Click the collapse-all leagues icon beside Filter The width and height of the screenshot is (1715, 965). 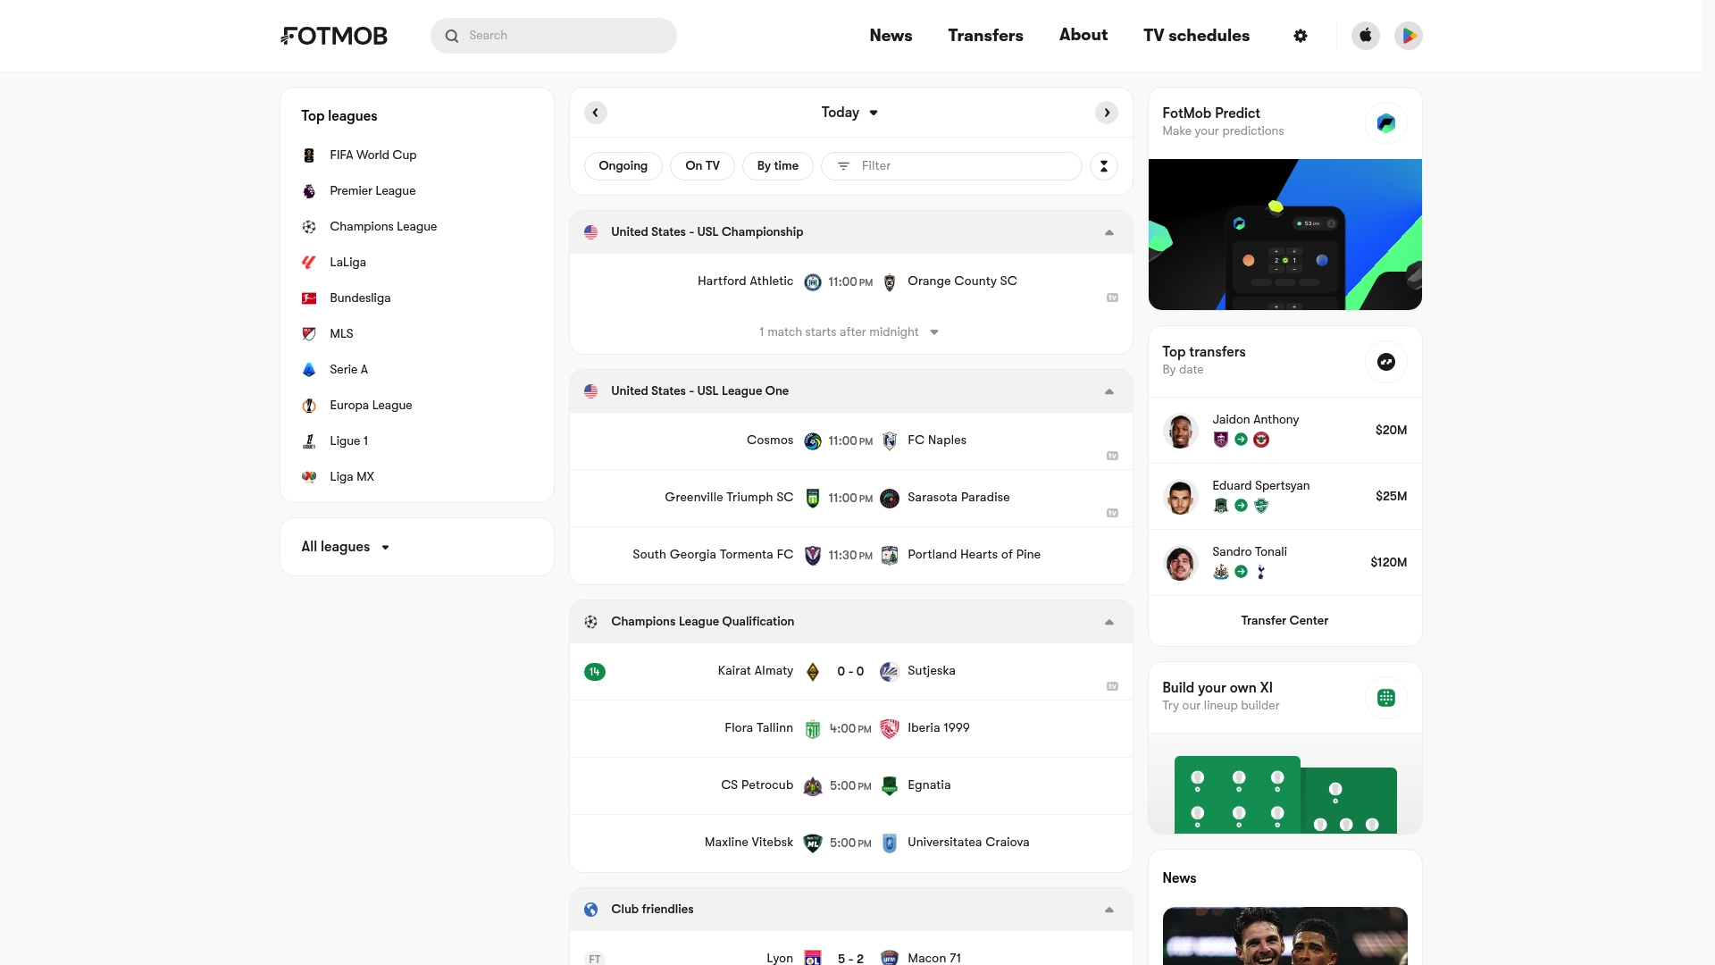pos(1104,166)
